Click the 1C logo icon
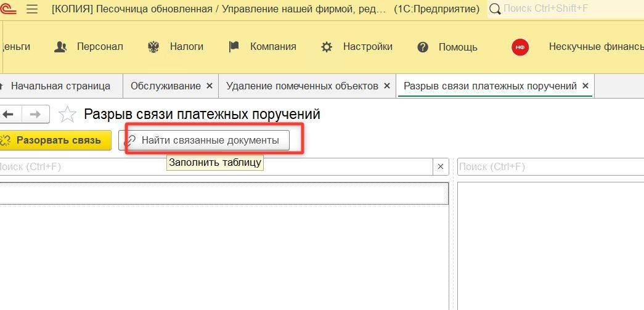Screen dimensions: 644x310 8,9
